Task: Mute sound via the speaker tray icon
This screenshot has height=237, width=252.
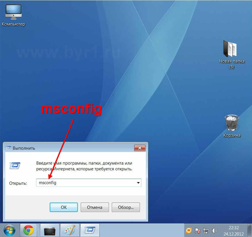Action: tap(215, 231)
